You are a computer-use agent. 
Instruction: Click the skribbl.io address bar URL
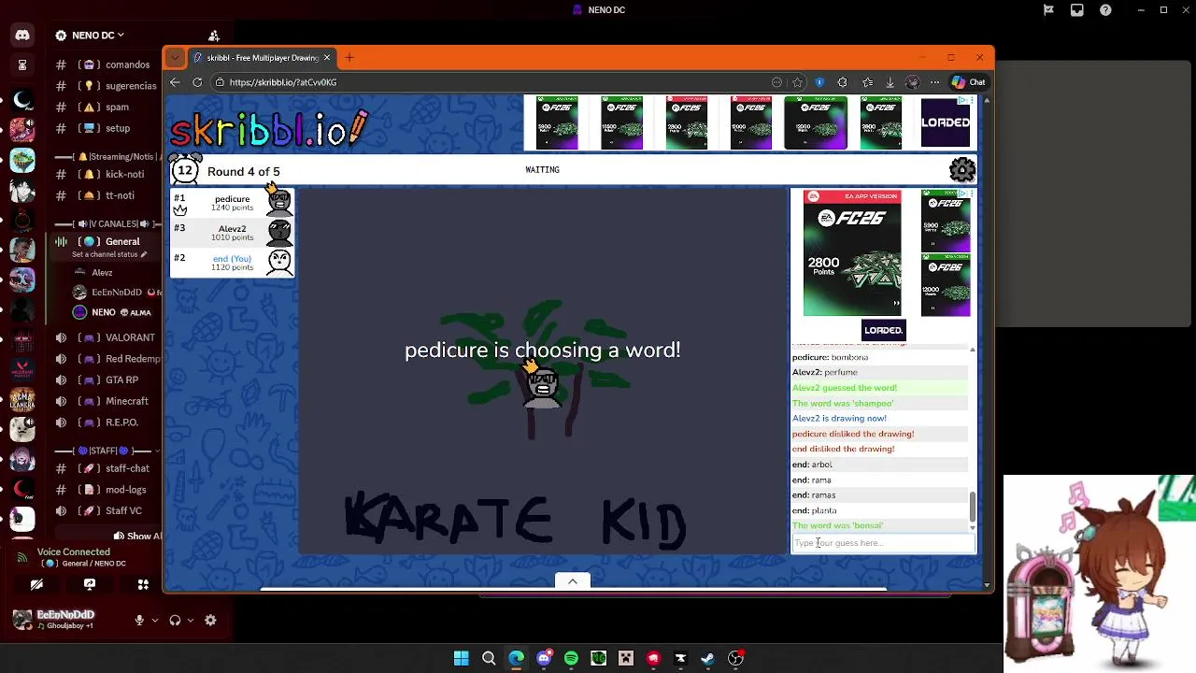pos(282,82)
